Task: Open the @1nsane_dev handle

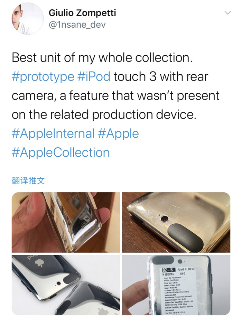Action: pyautogui.click(x=77, y=25)
